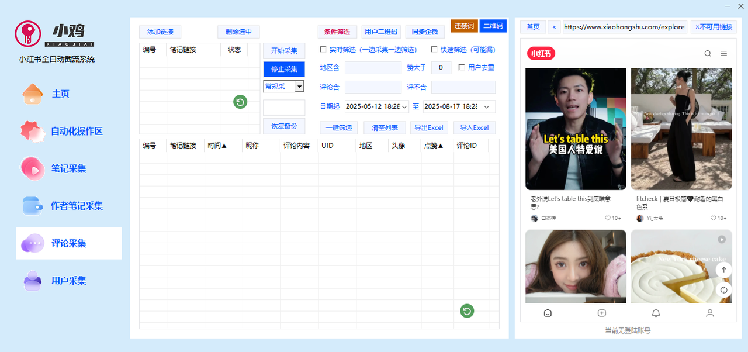Viewport: 748px width, 352px height.
Task: Click 导出Excel button
Action: coord(428,127)
